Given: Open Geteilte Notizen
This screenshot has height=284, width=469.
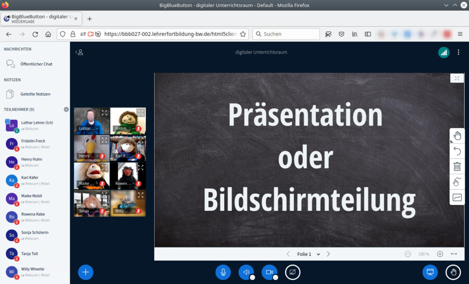Looking at the screenshot, I should click(x=35, y=94).
